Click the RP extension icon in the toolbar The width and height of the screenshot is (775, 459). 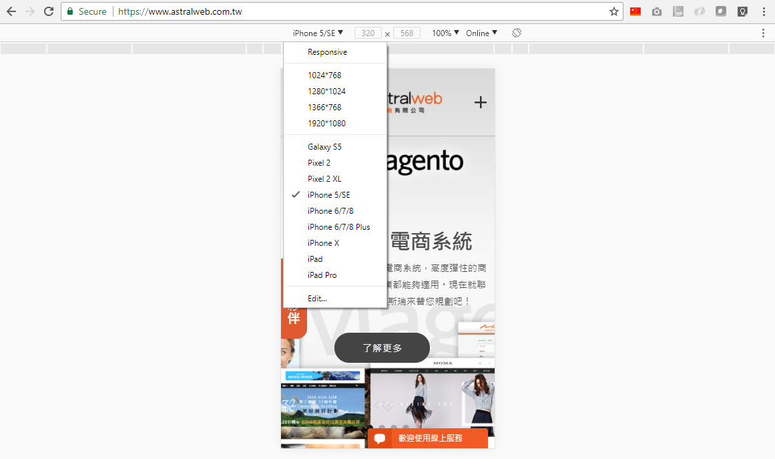[678, 11]
